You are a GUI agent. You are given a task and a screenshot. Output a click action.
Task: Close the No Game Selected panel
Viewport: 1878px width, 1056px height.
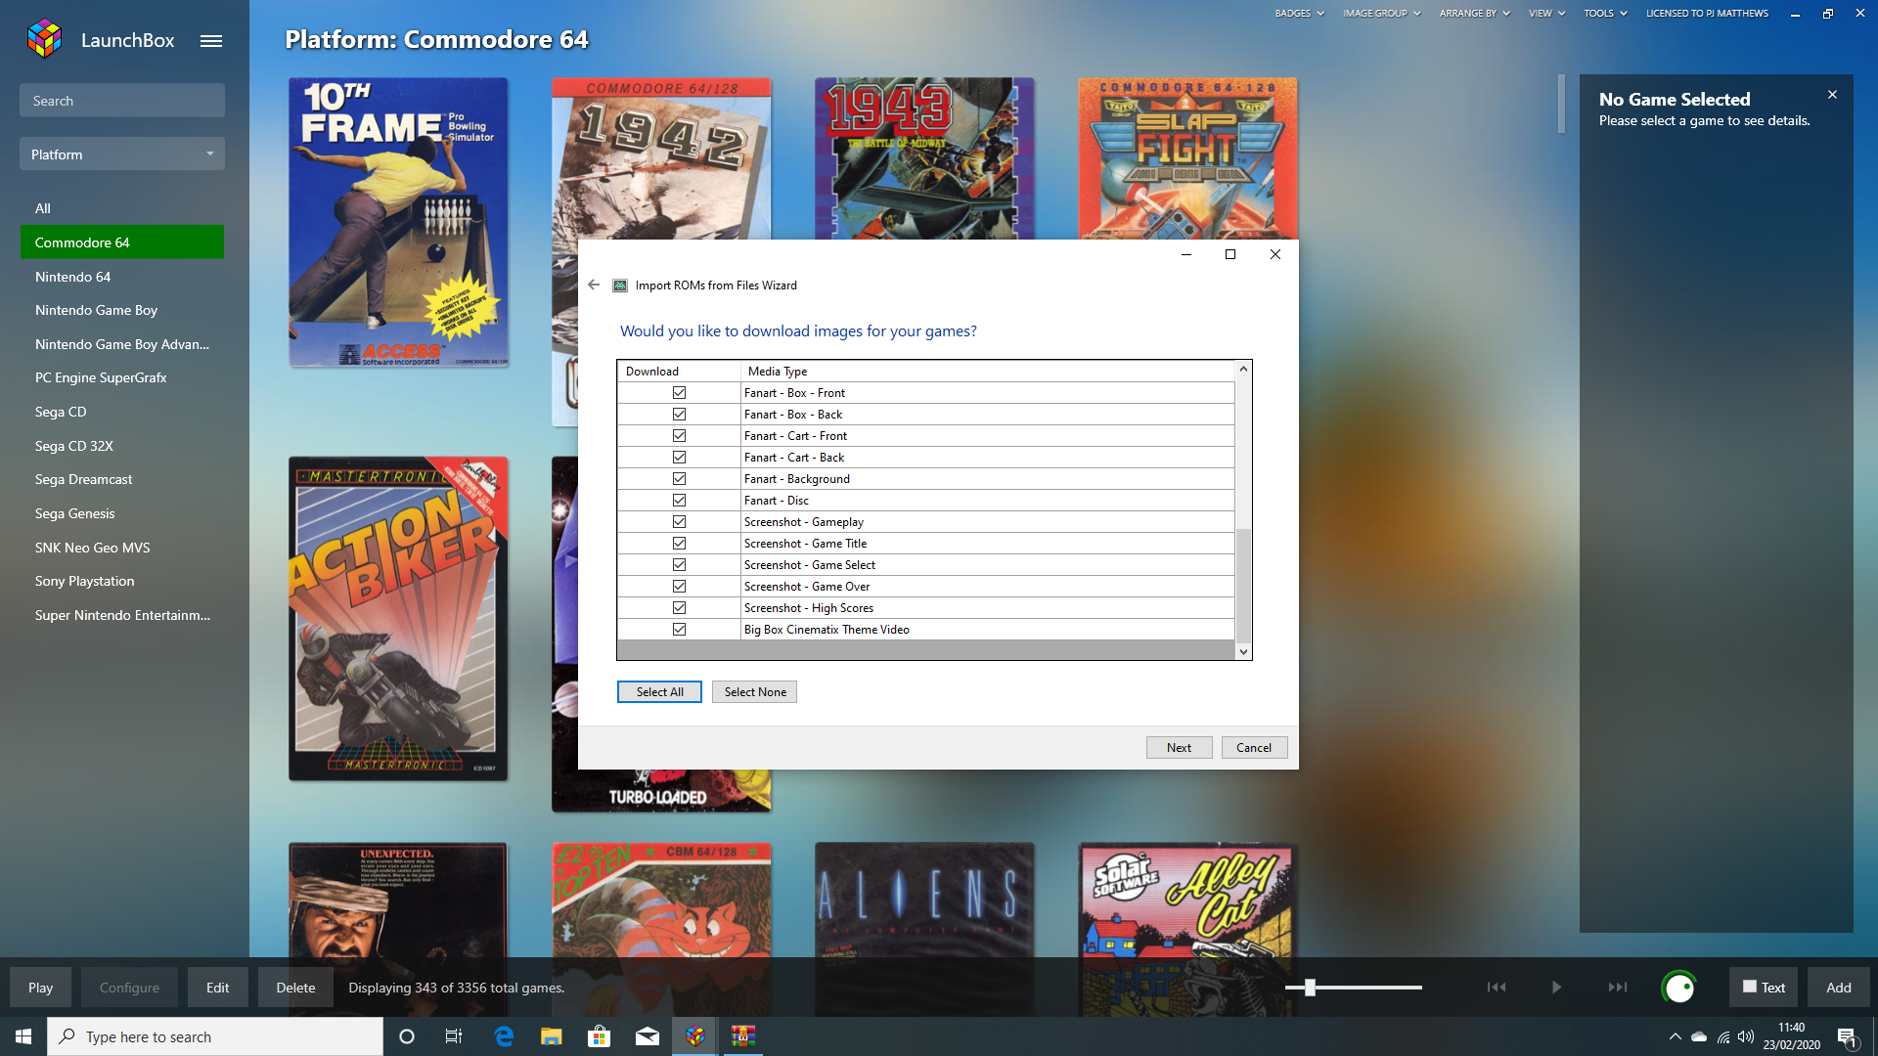click(1832, 95)
